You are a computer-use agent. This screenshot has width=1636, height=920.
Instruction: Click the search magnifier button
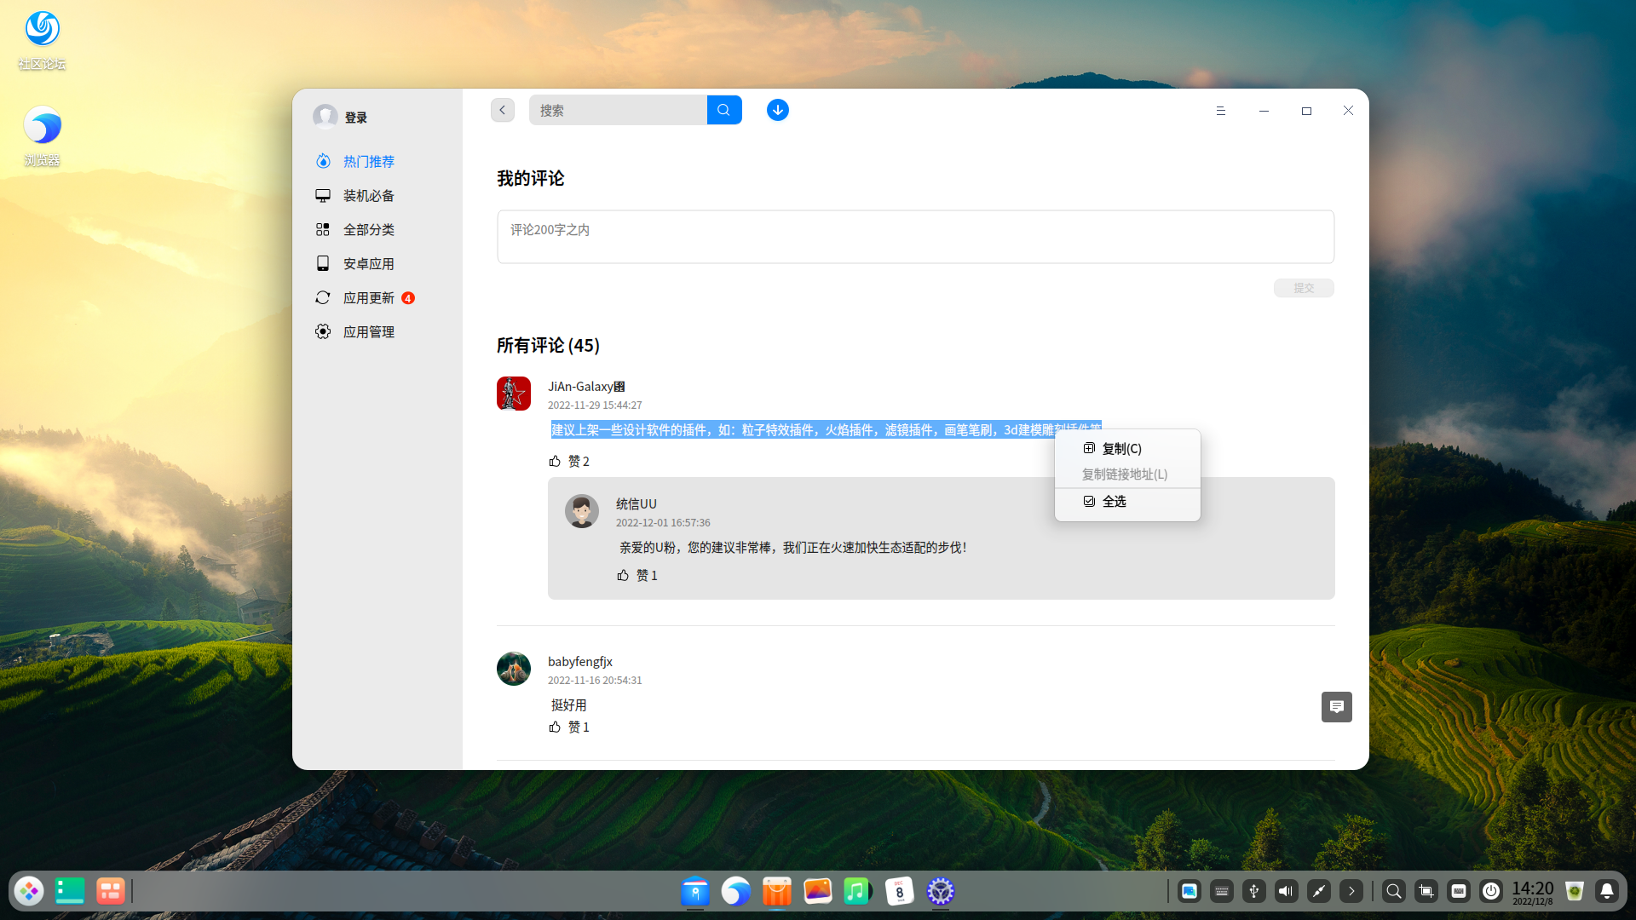pos(724,110)
